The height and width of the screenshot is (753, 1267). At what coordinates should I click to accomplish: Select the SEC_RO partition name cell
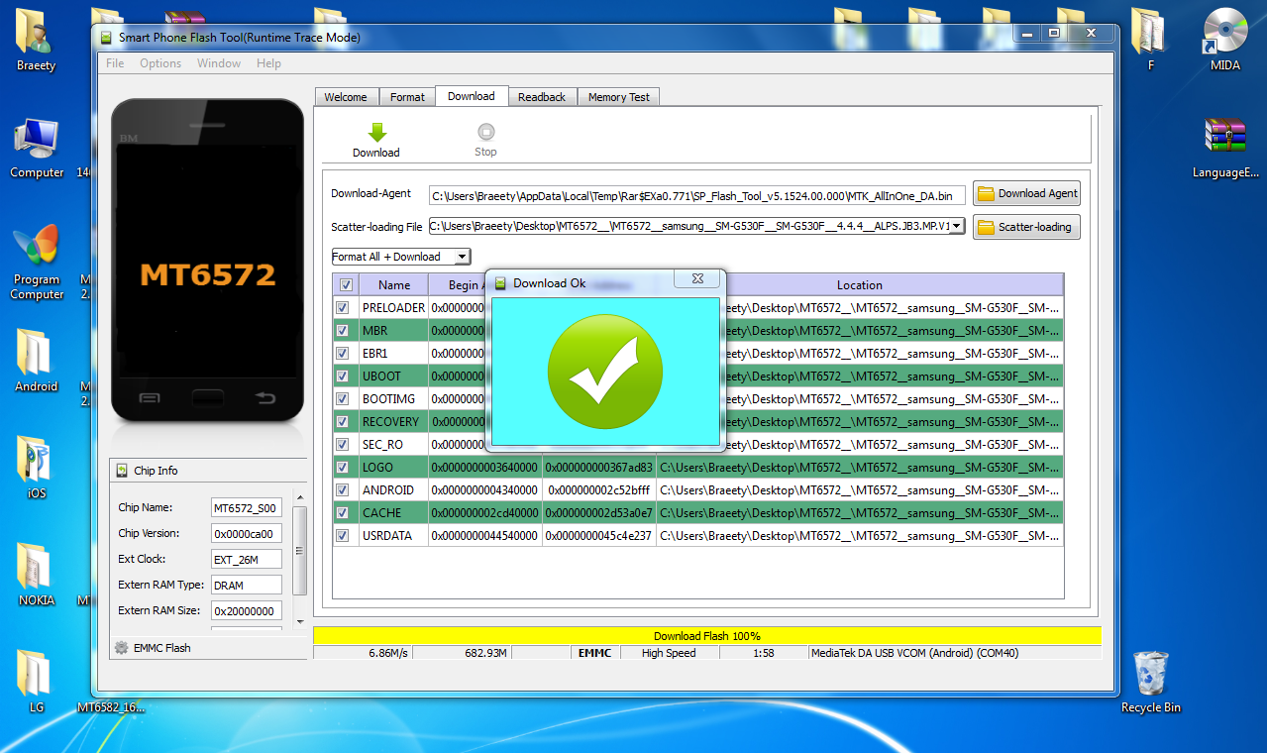393,445
